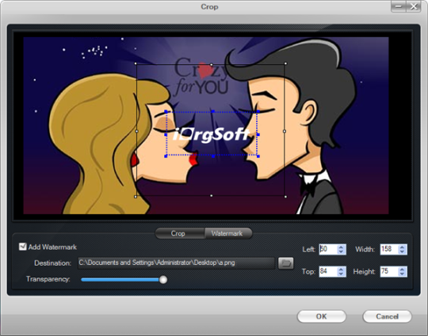
Task: Increase the Top value with up arrow
Action: point(341,270)
